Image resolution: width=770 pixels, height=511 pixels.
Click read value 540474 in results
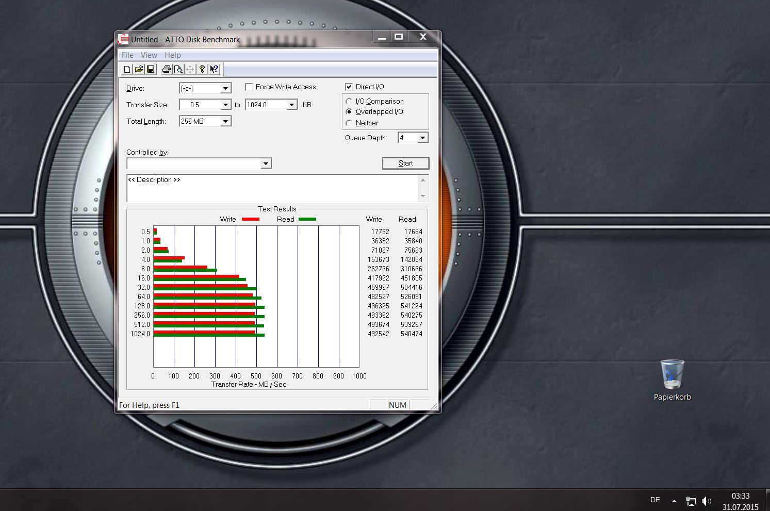(412, 334)
